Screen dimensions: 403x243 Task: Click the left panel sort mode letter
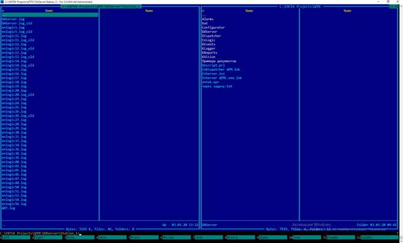[2, 11]
